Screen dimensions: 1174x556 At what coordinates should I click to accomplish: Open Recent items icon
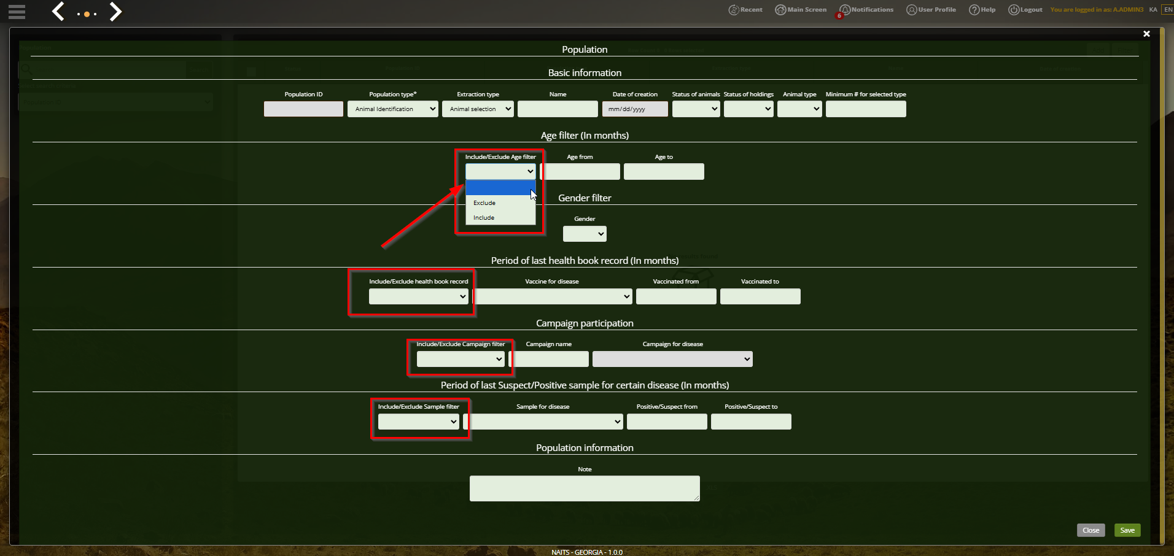pyautogui.click(x=734, y=10)
